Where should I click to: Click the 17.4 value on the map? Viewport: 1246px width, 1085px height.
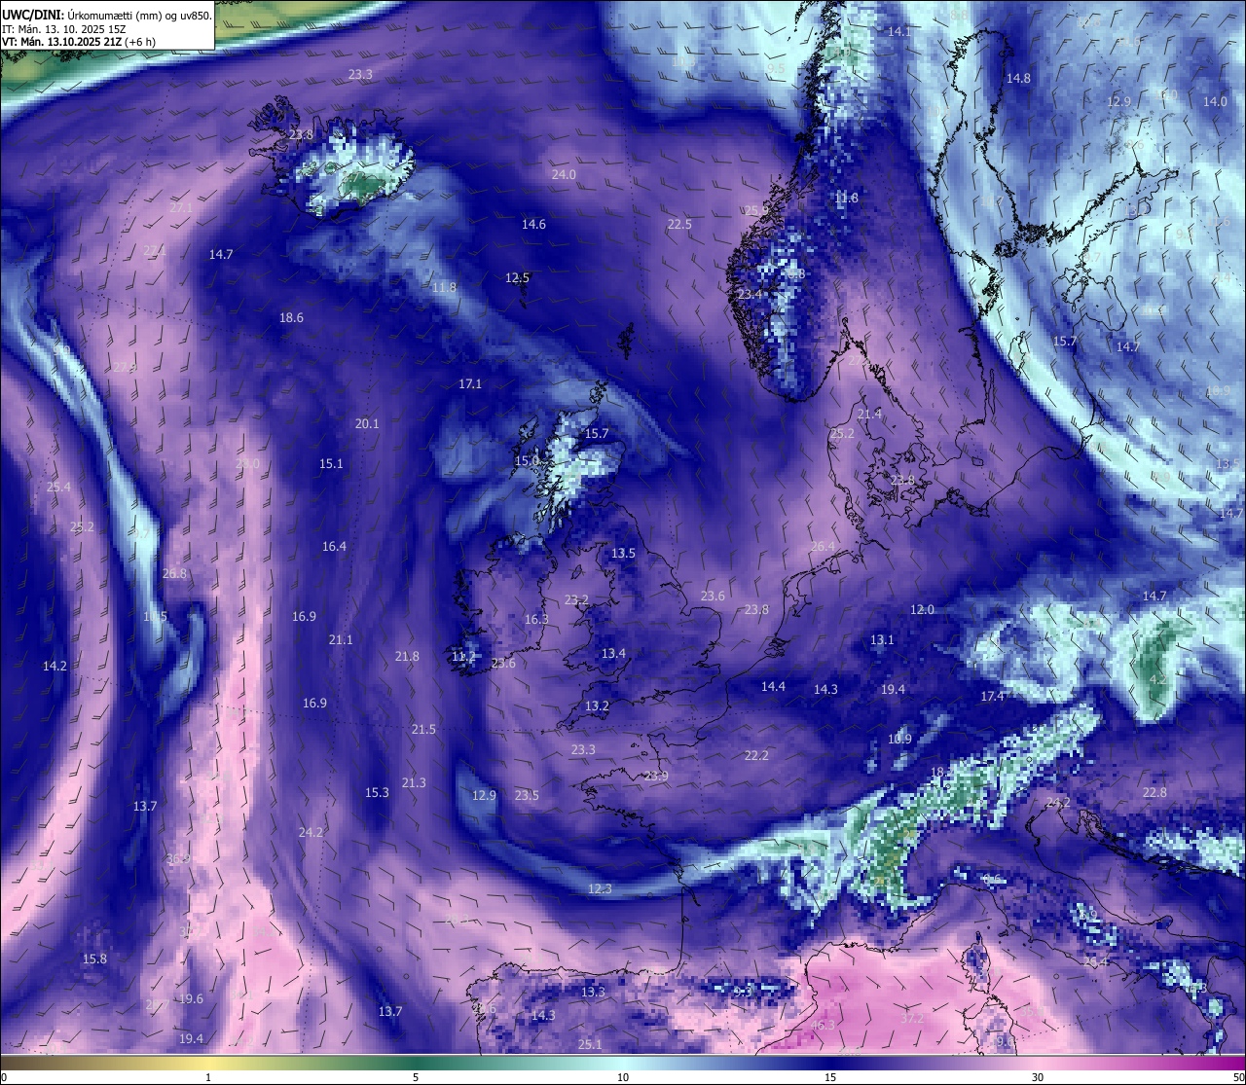992,696
